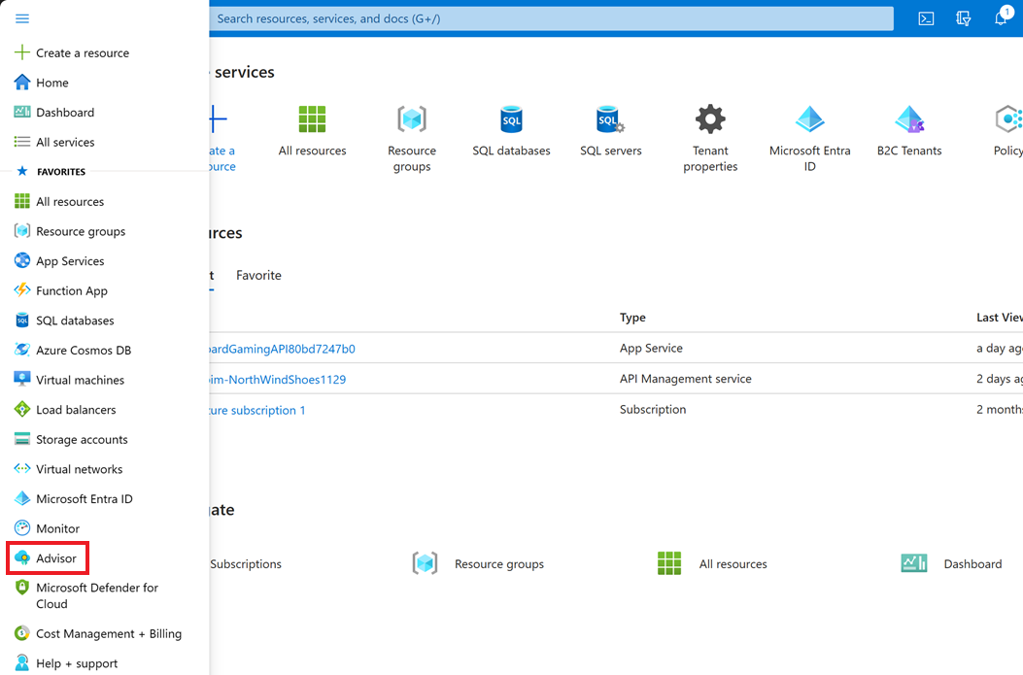The height and width of the screenshot is (675, 1023).
Task: Open the Azure subscription 1 link
Action: click(257, 410)
